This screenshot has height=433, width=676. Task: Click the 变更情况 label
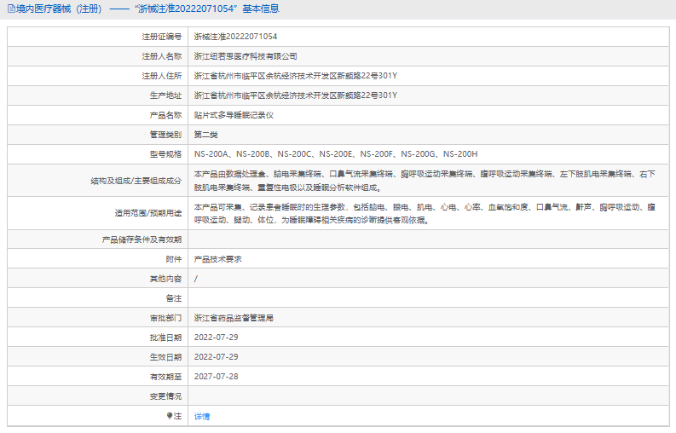(x=165, y=395)
